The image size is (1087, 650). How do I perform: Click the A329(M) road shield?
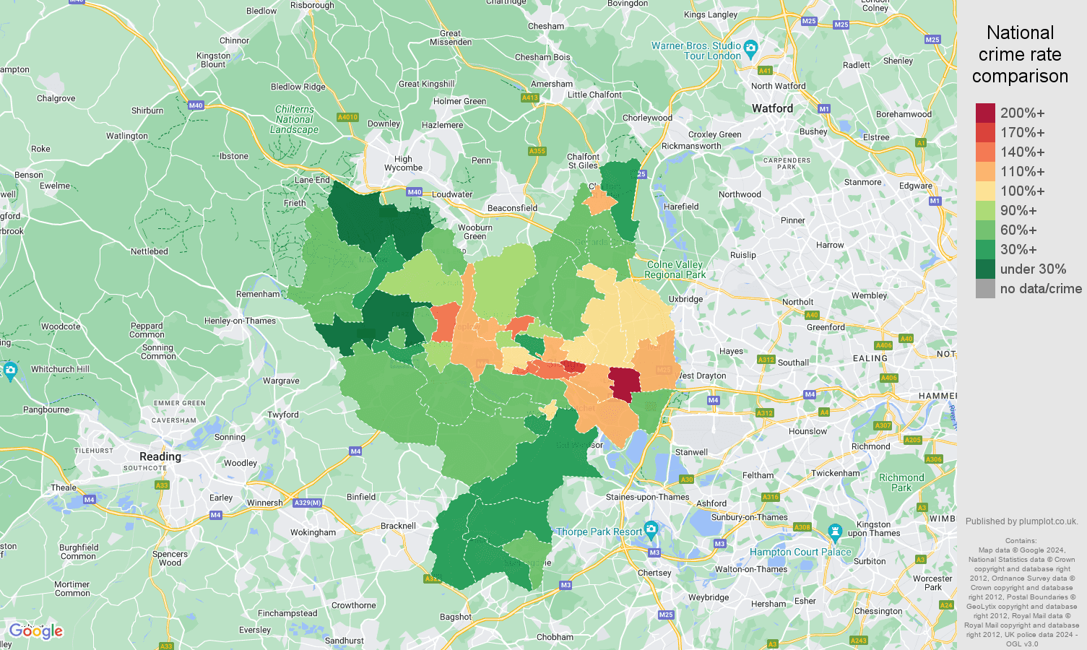[307, 503]
